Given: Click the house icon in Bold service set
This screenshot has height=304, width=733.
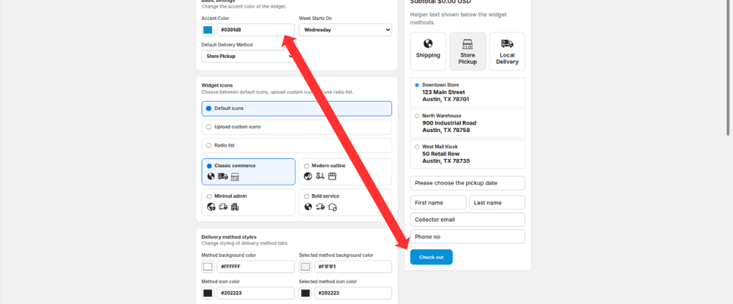Looking at the screenshot, I should [333, 207].
